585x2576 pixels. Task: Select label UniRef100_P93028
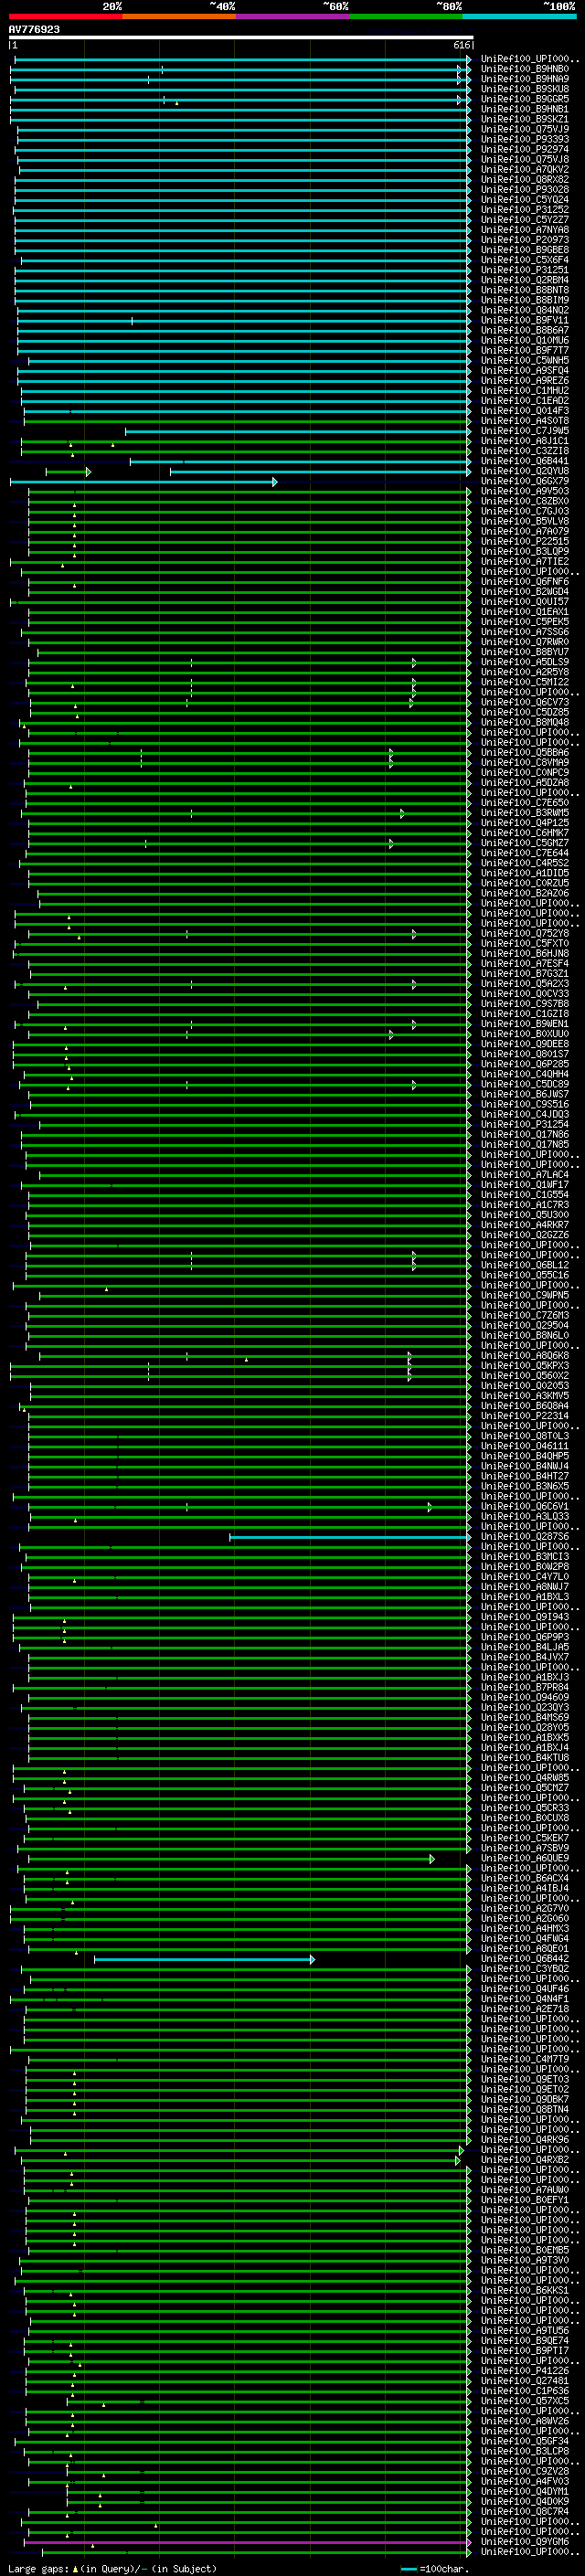point(524,189)
